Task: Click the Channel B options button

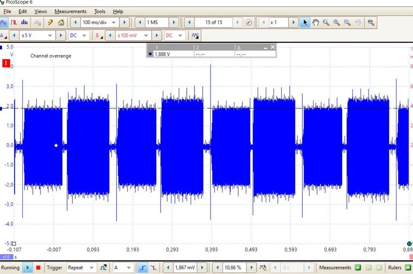Action: click(99, 36)
